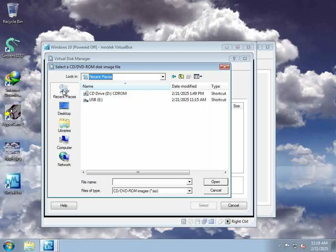
Task: Click the network icon in system tray
Action: point(295,246)
